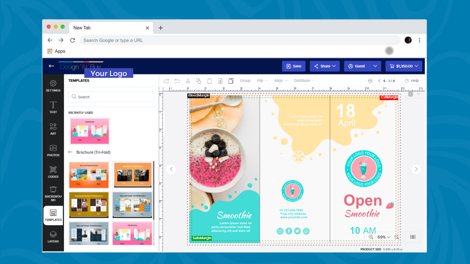
Task: Open the Photos panel
Action: point(53,150)
